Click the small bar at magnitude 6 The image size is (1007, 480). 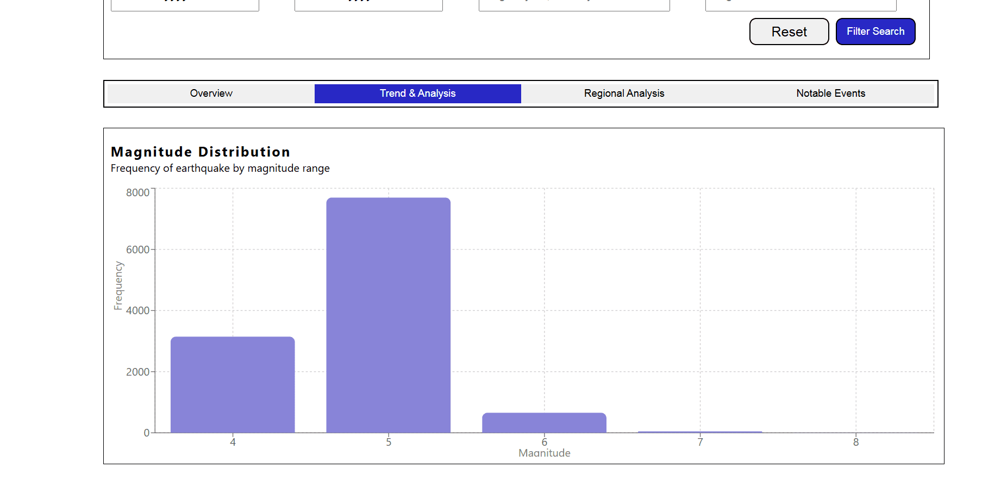point(544,423)
